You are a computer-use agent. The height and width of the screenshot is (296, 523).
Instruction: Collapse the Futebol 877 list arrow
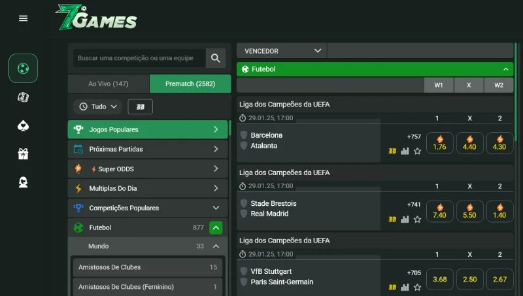[x=216, y=227]
